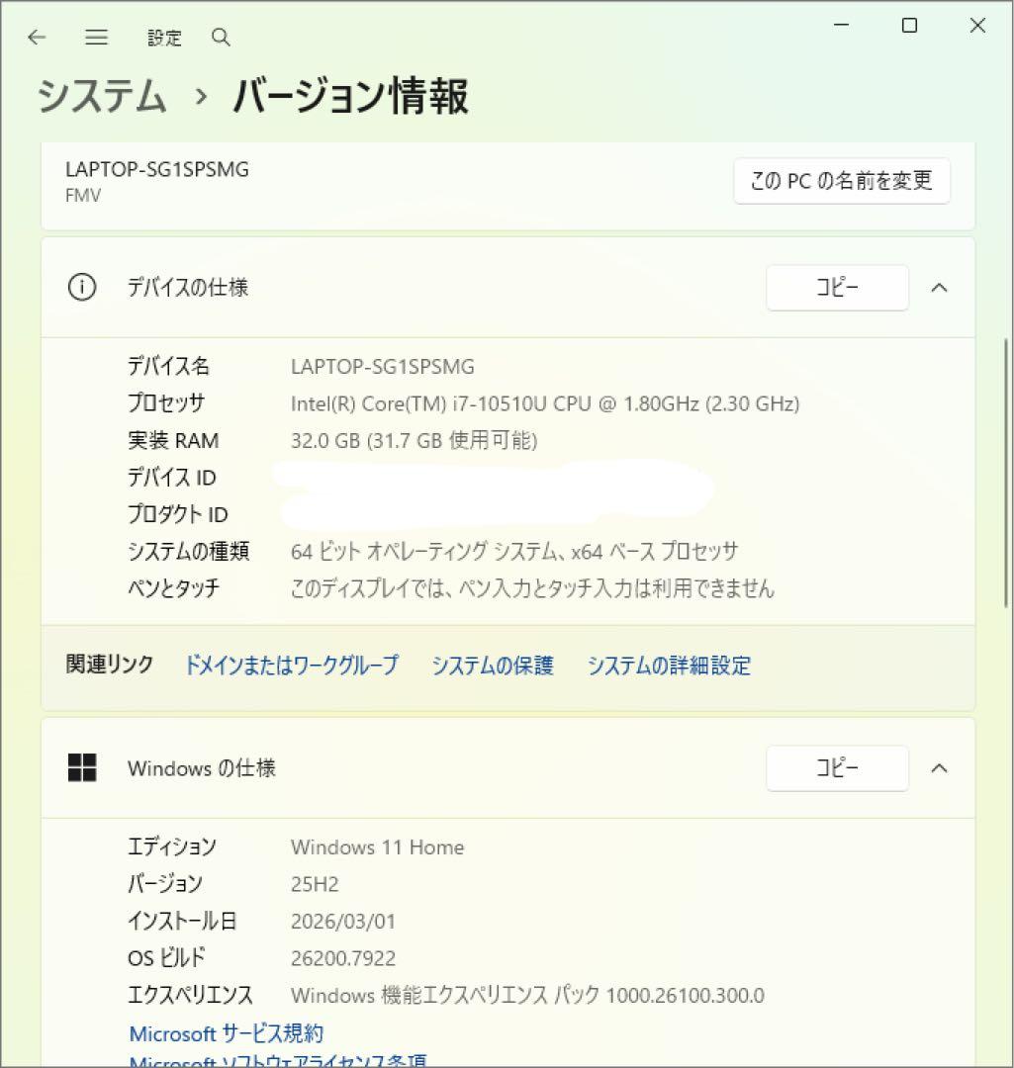This screenshot has height=1068, width=1014.
Task: Click the 64 ビット system type value
Action: pyautogui.click(x=513, y=551)
